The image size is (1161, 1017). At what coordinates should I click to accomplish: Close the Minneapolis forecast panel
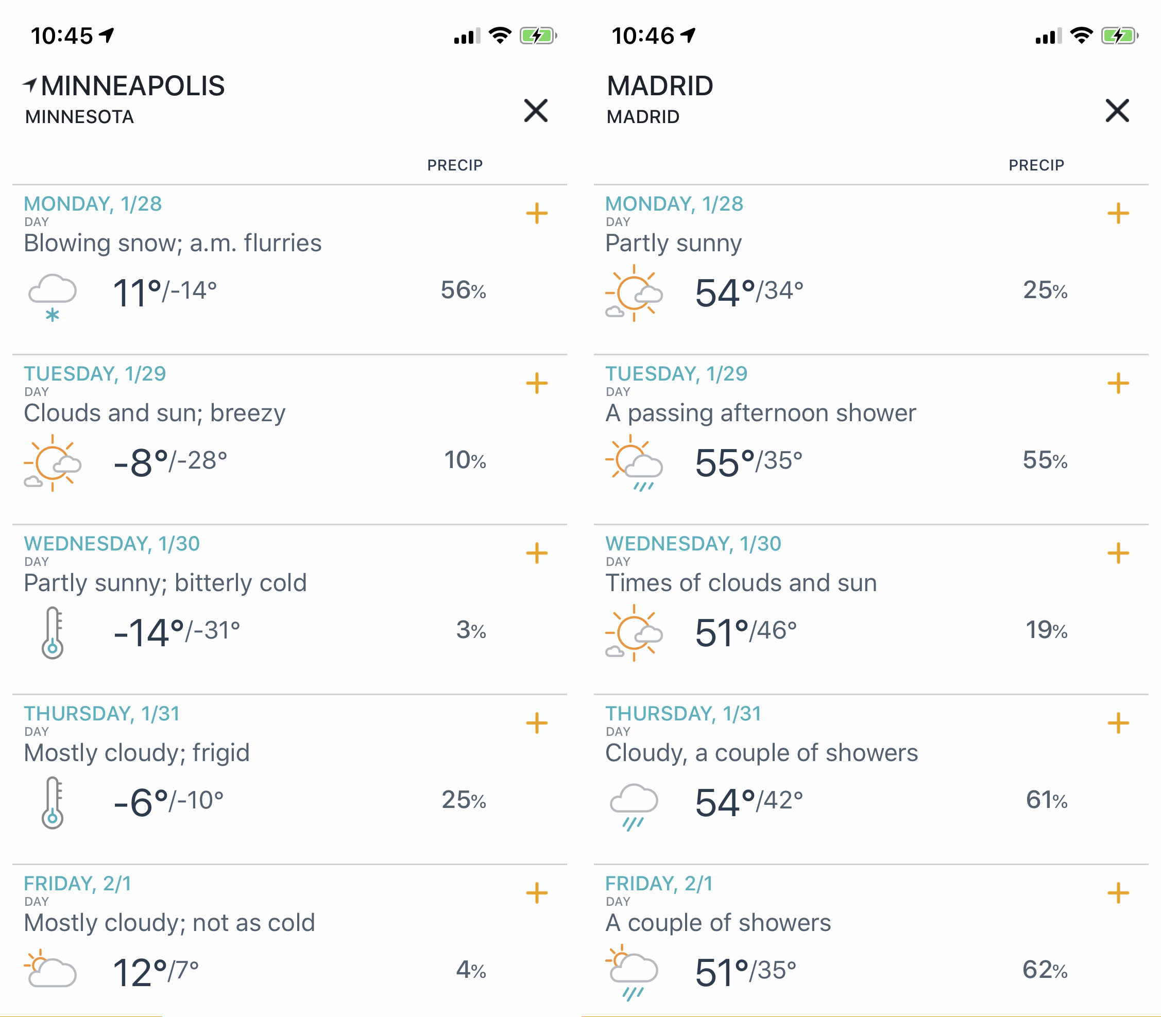coord(536,110)
